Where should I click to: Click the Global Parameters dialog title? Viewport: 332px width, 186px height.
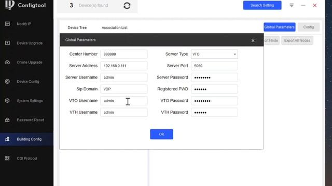click(80, 40)
